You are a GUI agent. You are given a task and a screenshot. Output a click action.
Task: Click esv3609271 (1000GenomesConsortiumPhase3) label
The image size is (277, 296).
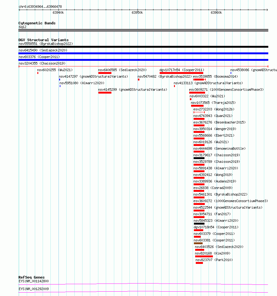coord(226,90)
